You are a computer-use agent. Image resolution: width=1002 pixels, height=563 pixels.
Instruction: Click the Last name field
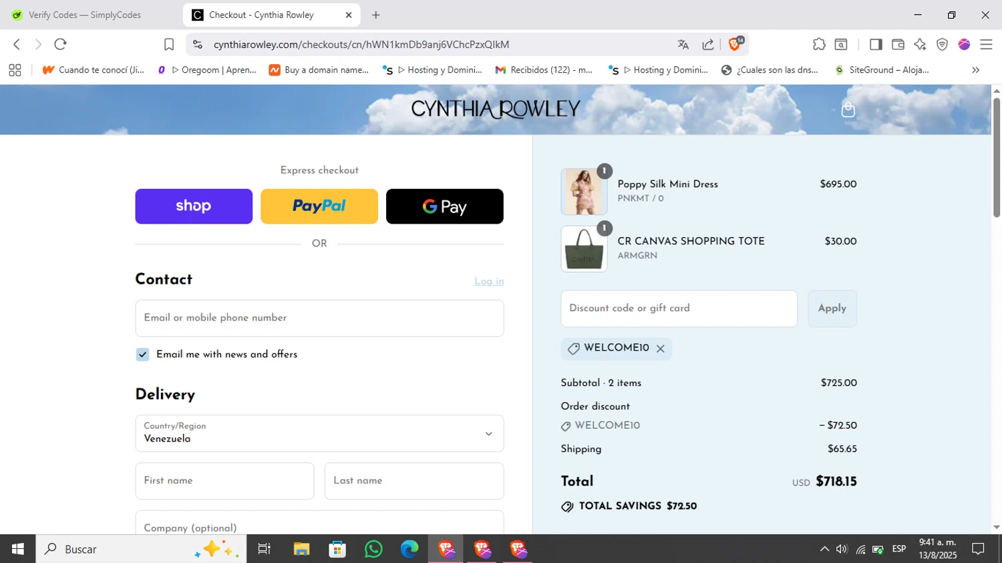pyautogui.click(x=414, y=481)
